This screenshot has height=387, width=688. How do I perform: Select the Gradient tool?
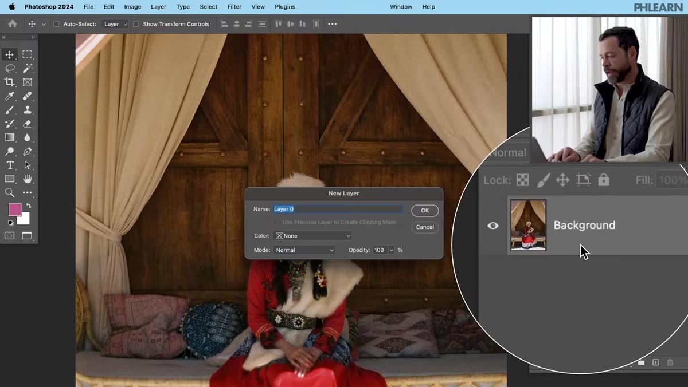tap(10, 137)
